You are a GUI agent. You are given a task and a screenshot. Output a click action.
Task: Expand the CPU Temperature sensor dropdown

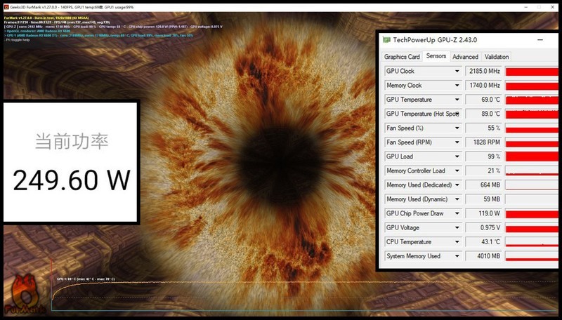pyautogui.click(x=457, y=241)
